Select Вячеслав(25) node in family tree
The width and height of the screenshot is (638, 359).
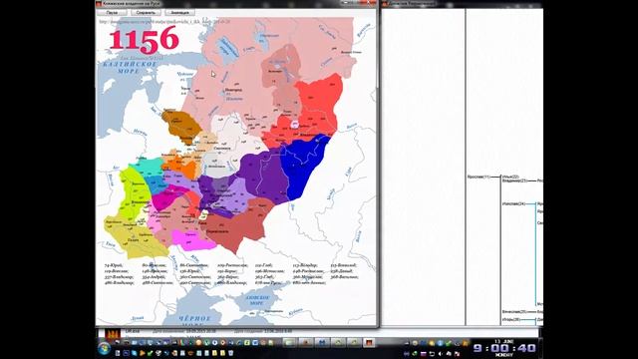coord(514,312)
